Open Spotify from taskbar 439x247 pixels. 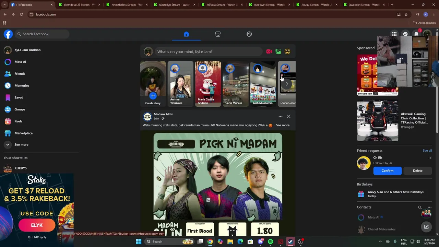click(270, 242)
